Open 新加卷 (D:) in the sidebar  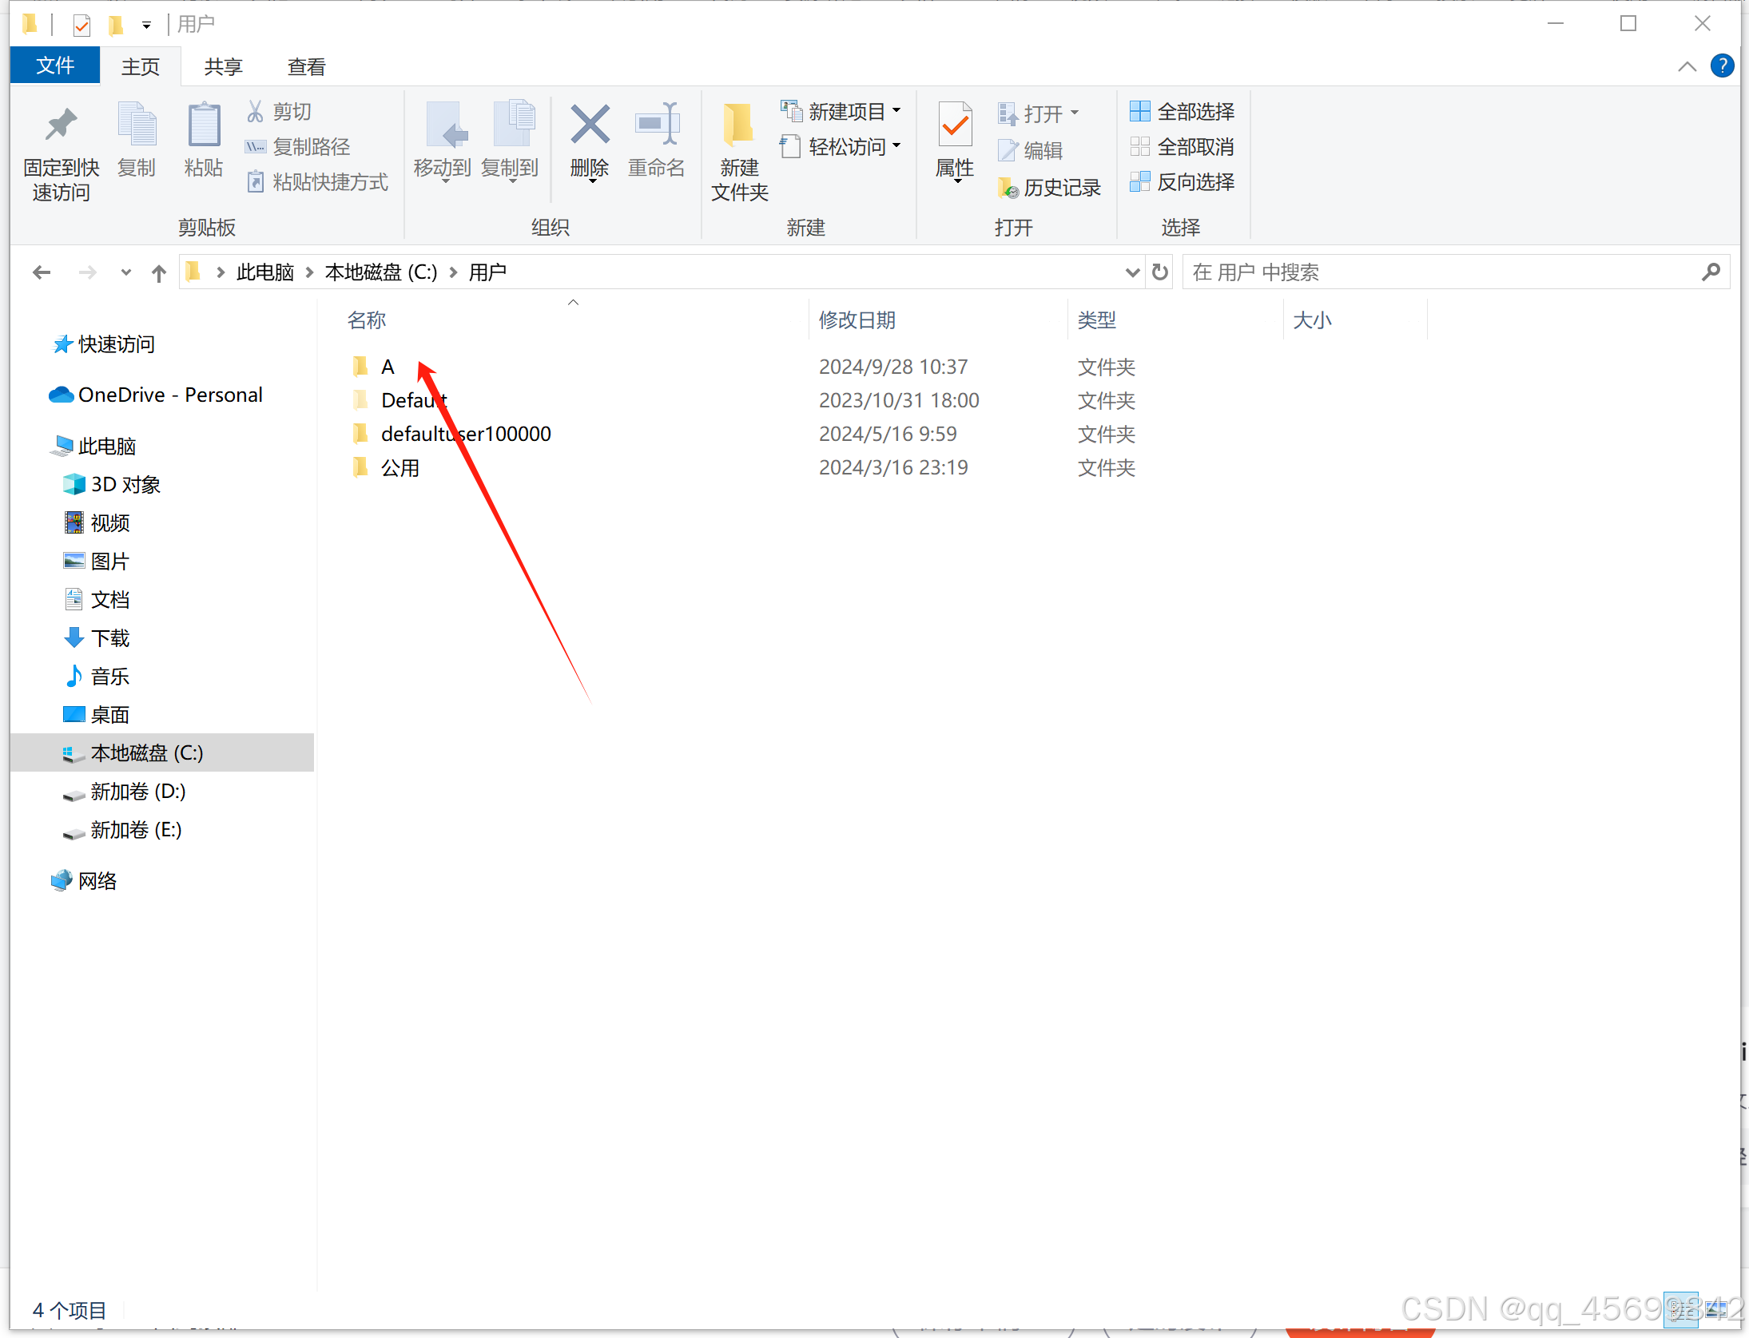tap(137, 792)
